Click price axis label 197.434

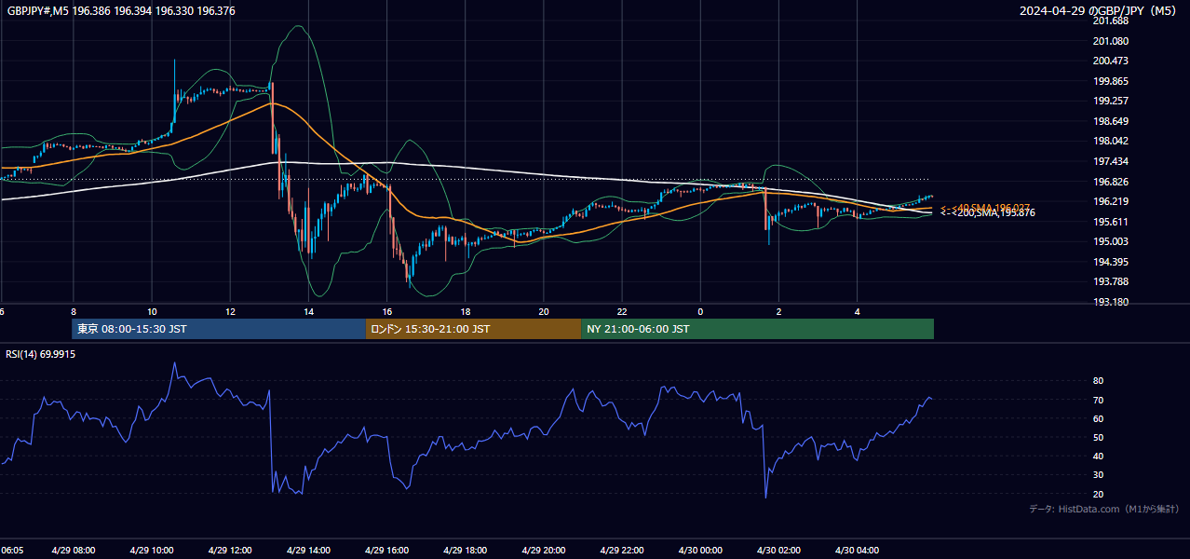[1111, 161]
